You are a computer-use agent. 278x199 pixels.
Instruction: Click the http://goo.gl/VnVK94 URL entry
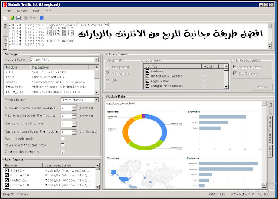click(x=120, y=104)
